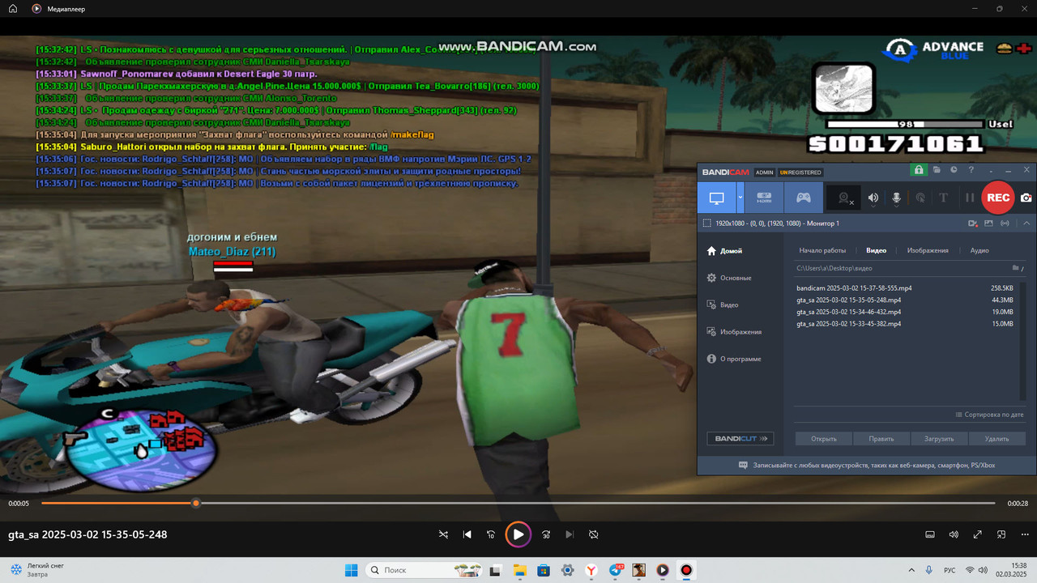Open subtitles/captions icon in media player
Screen dimensions: 1037x583
[930, 534]
